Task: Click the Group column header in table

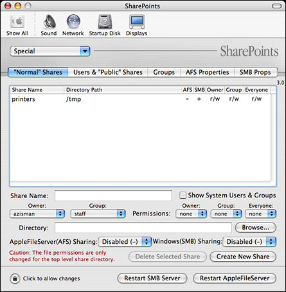Action: pos(234,90)
